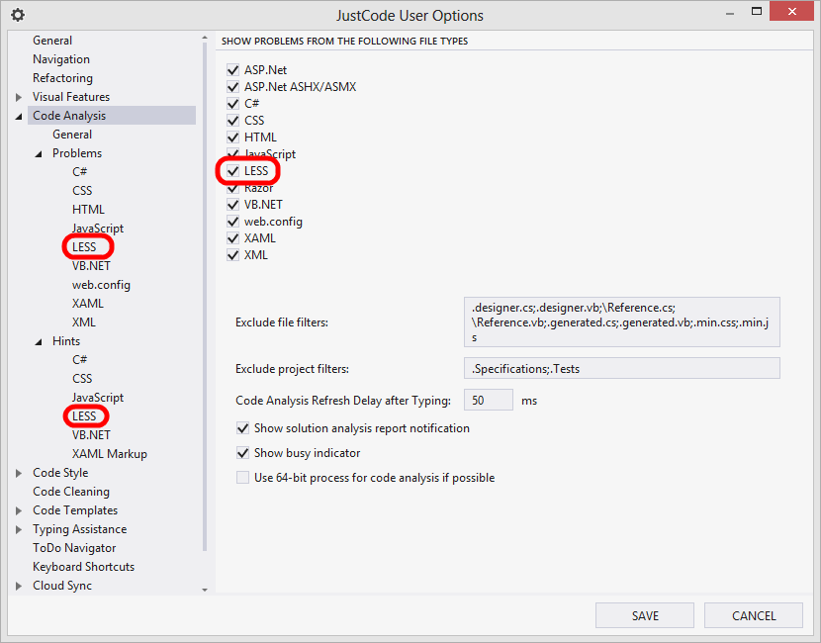Select VB.NET under Hints

tap(92, 435)
